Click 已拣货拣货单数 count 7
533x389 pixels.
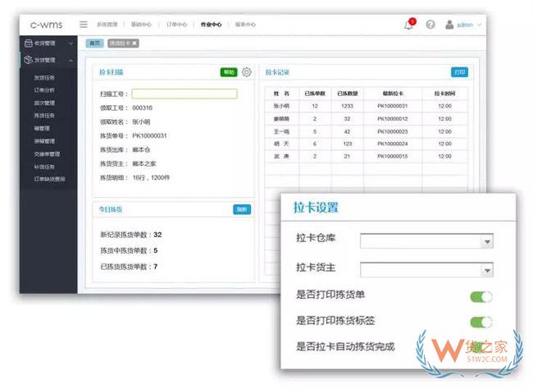click(155, 267)
